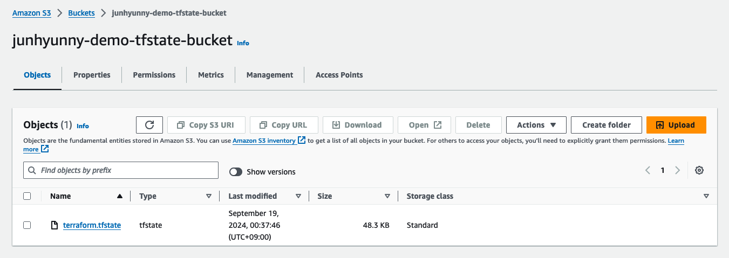Sort by Type column arrow
Viewport: 729px width, 258px height.
(x=209, y=196)
